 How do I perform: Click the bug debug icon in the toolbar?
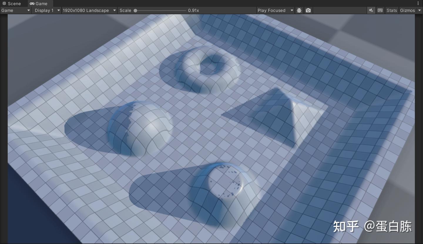[x=299, y=10]
